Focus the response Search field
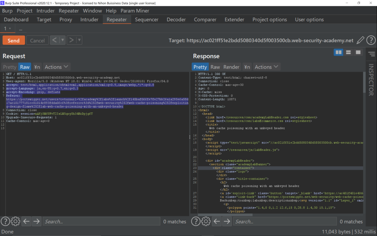 (x=285, y=222)
